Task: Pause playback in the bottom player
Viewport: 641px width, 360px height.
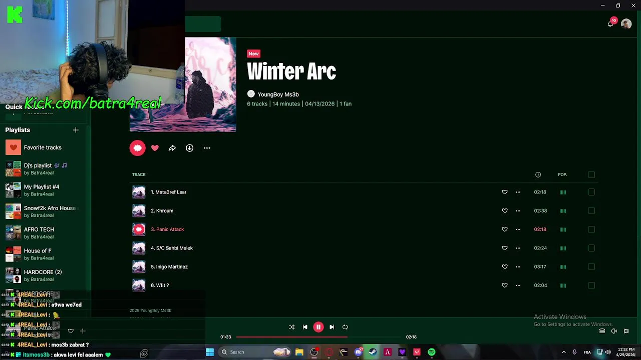Action: [x=318, y=327]
